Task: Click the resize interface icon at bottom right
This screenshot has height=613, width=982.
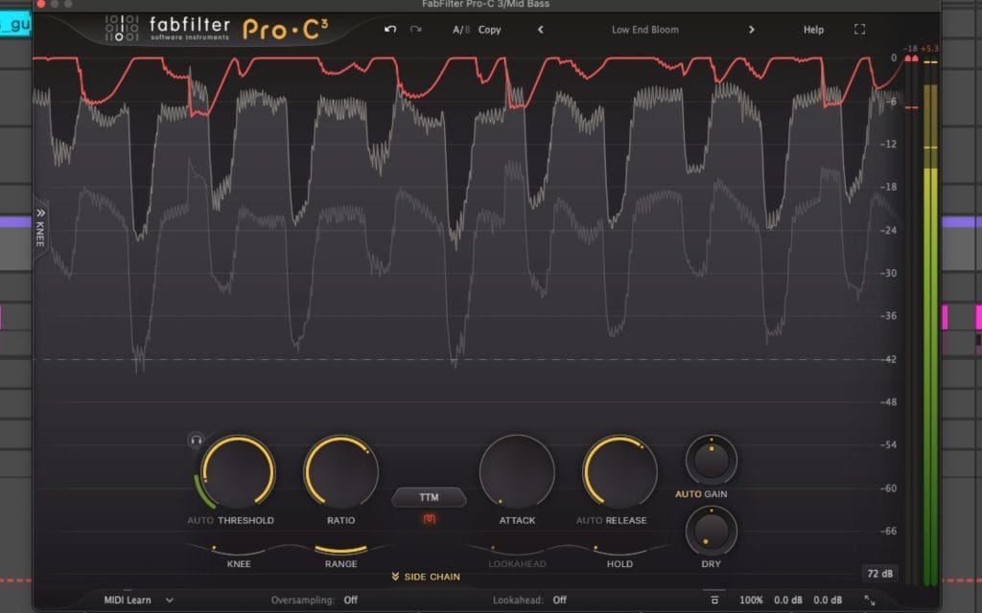Action: pos(870,601)
